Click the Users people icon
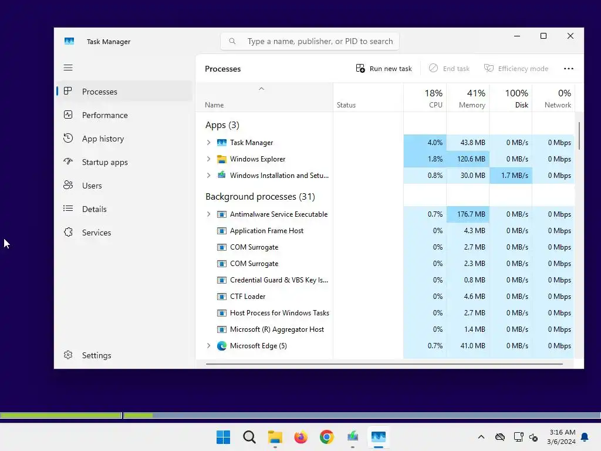 (x=68, y=185)
